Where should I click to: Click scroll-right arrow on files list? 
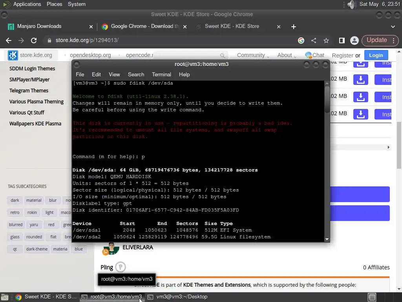(388, 147)
